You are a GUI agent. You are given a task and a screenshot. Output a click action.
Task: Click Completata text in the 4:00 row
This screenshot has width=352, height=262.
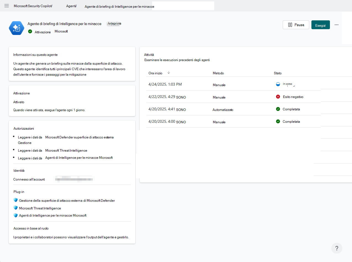point(291,122)
